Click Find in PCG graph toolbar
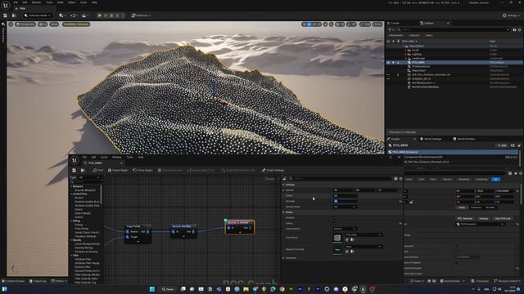 tap(98, 171)
